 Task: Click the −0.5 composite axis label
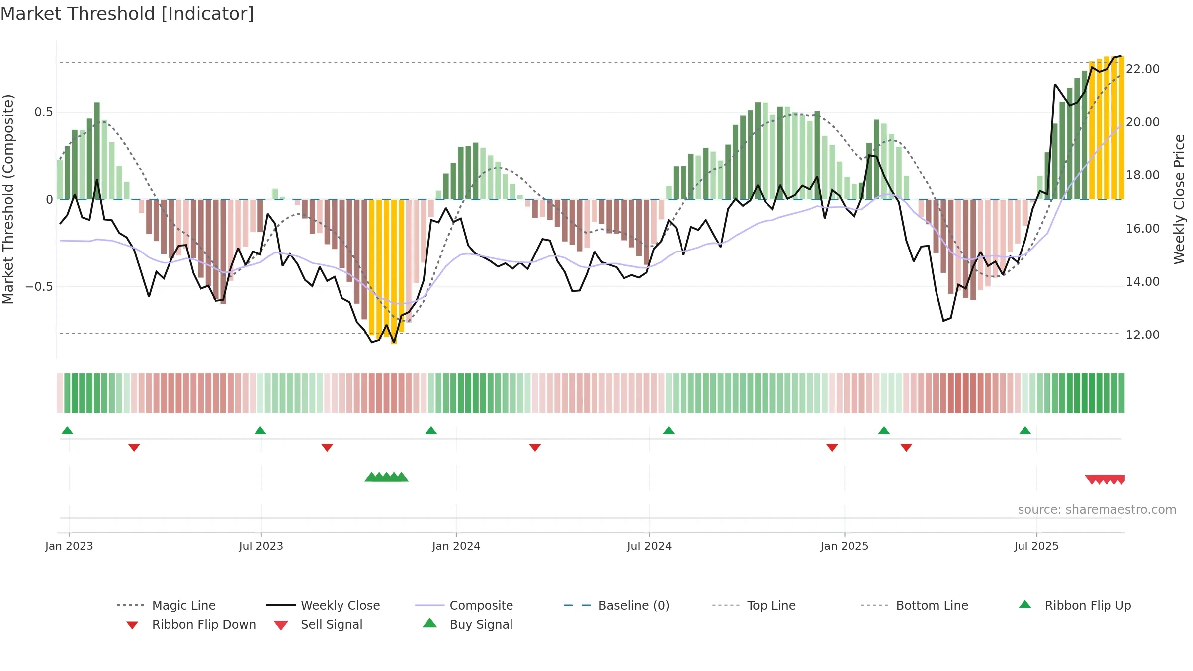39,287
